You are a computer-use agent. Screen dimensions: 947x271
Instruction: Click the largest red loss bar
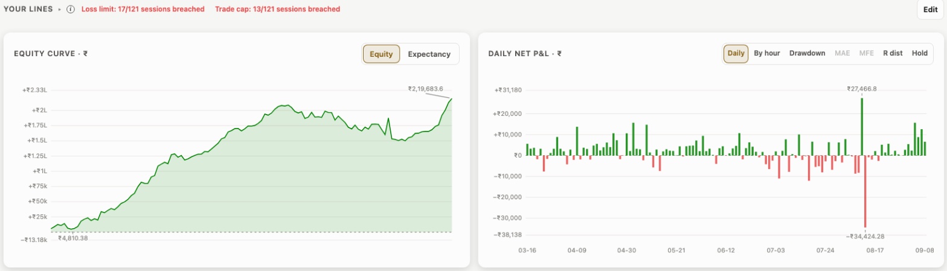coord(865,191)
